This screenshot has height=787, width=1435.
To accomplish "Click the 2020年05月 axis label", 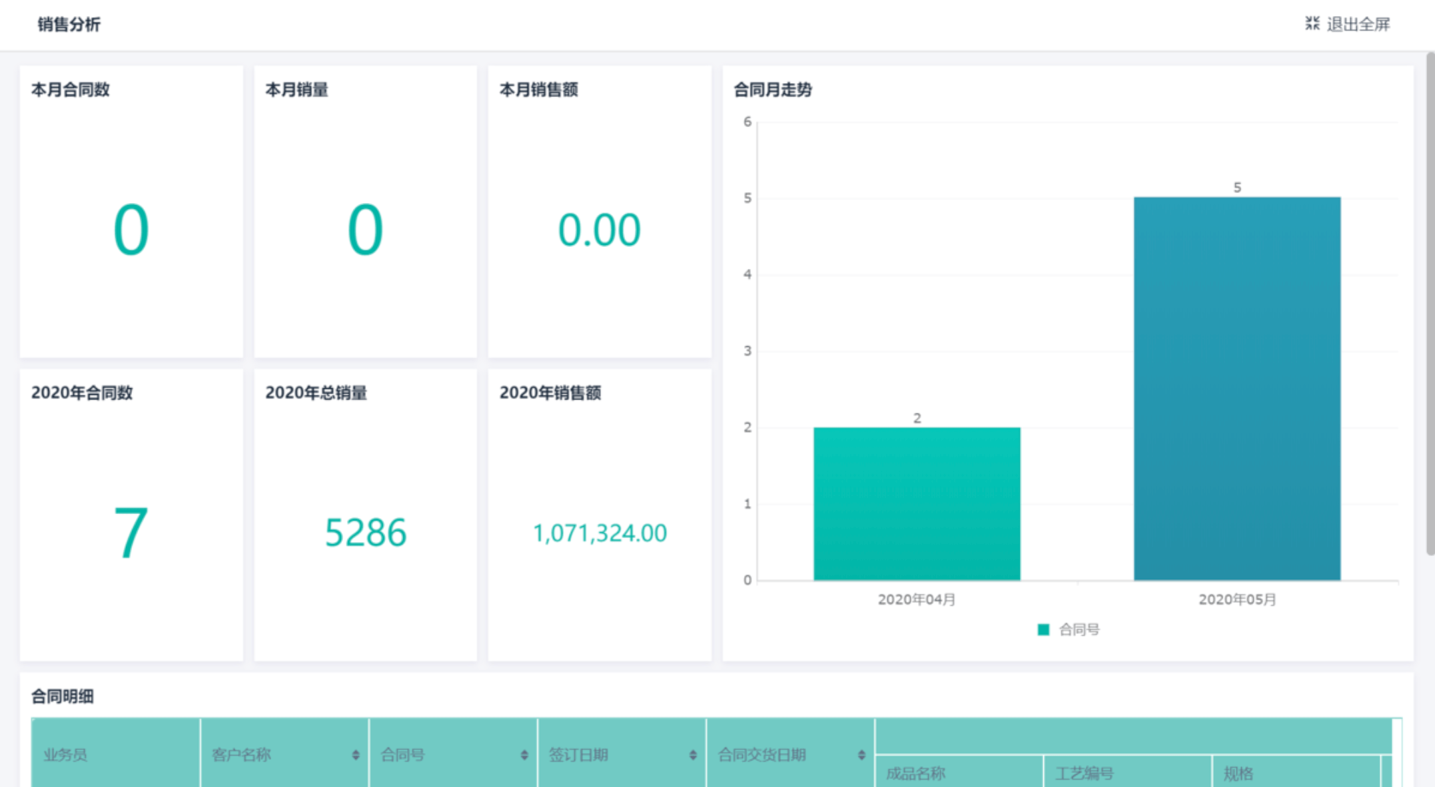I will coord(1237,600).
